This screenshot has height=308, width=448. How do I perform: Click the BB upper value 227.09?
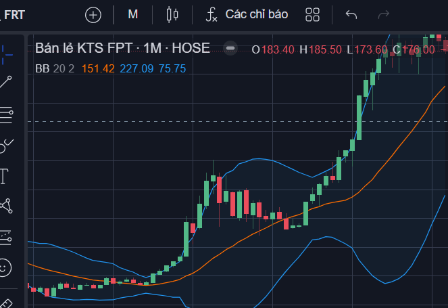136,68
